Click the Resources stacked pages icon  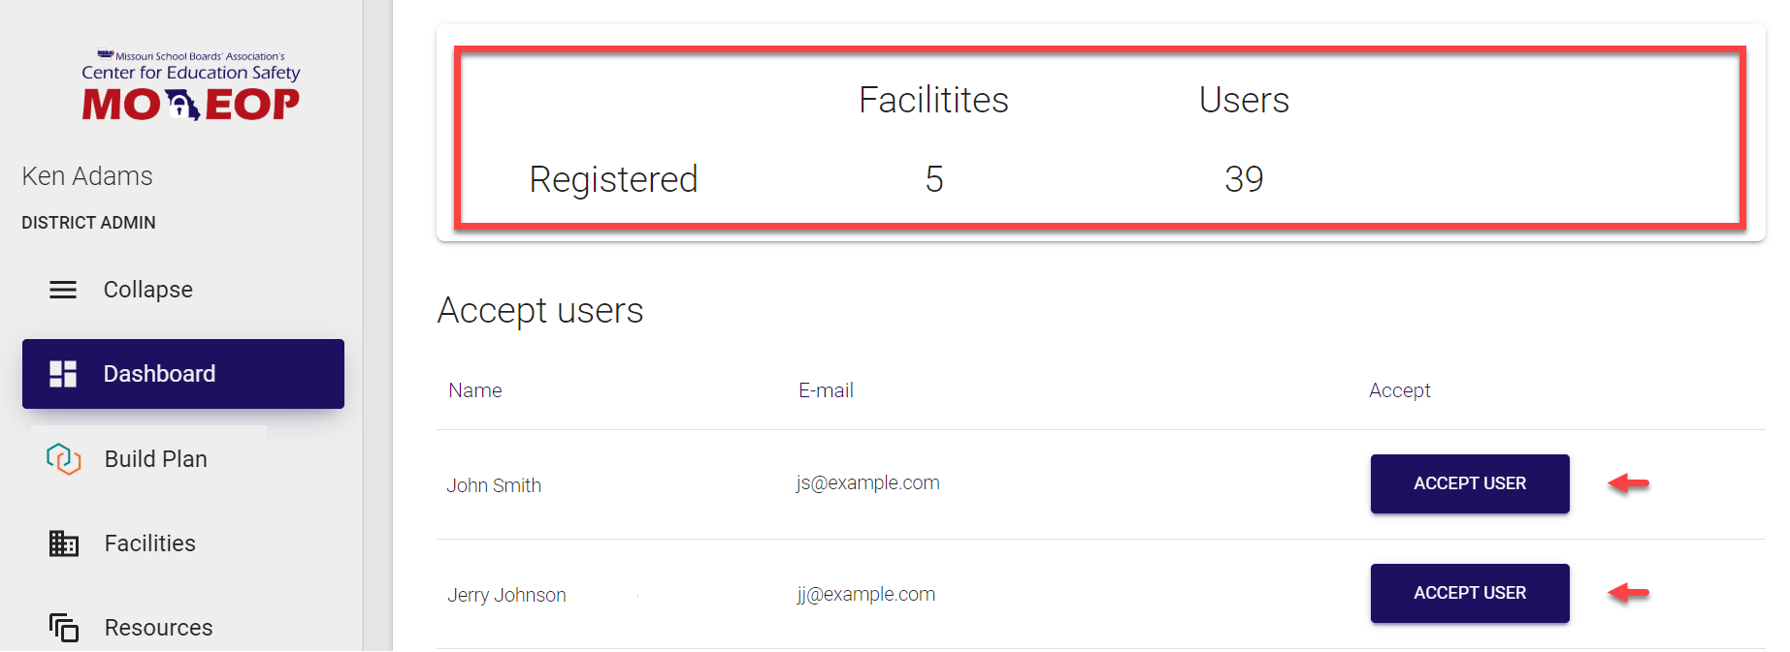coord(64,628)
